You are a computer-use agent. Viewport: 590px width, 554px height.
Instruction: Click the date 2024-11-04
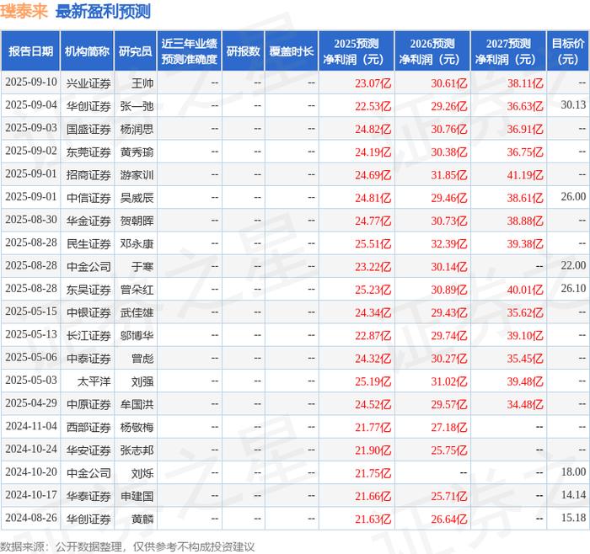tap(31, 426)
